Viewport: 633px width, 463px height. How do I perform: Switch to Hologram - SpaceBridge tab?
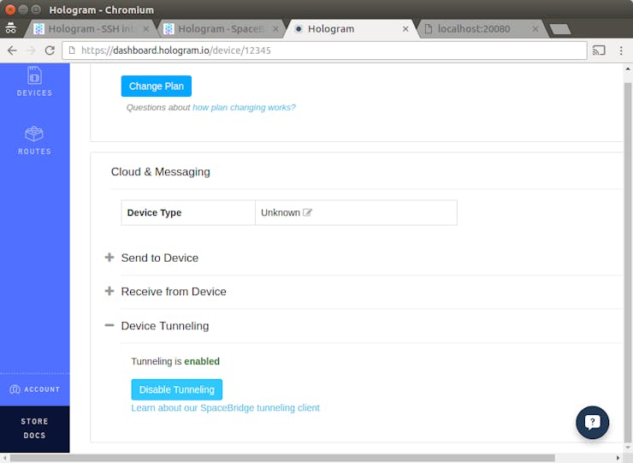pos(220,29)
